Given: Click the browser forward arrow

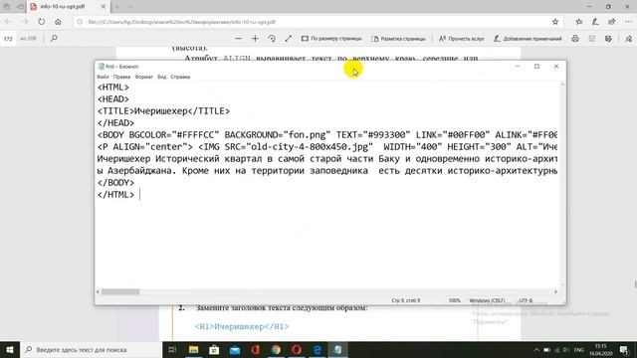Looking at the screenshot, I should tap(25, 22).
